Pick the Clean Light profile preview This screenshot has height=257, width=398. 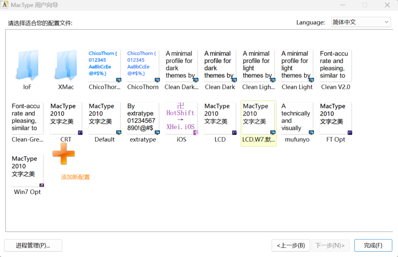click(297, 66)
